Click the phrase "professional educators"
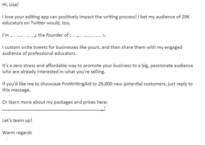 click(x=52, y=54)
